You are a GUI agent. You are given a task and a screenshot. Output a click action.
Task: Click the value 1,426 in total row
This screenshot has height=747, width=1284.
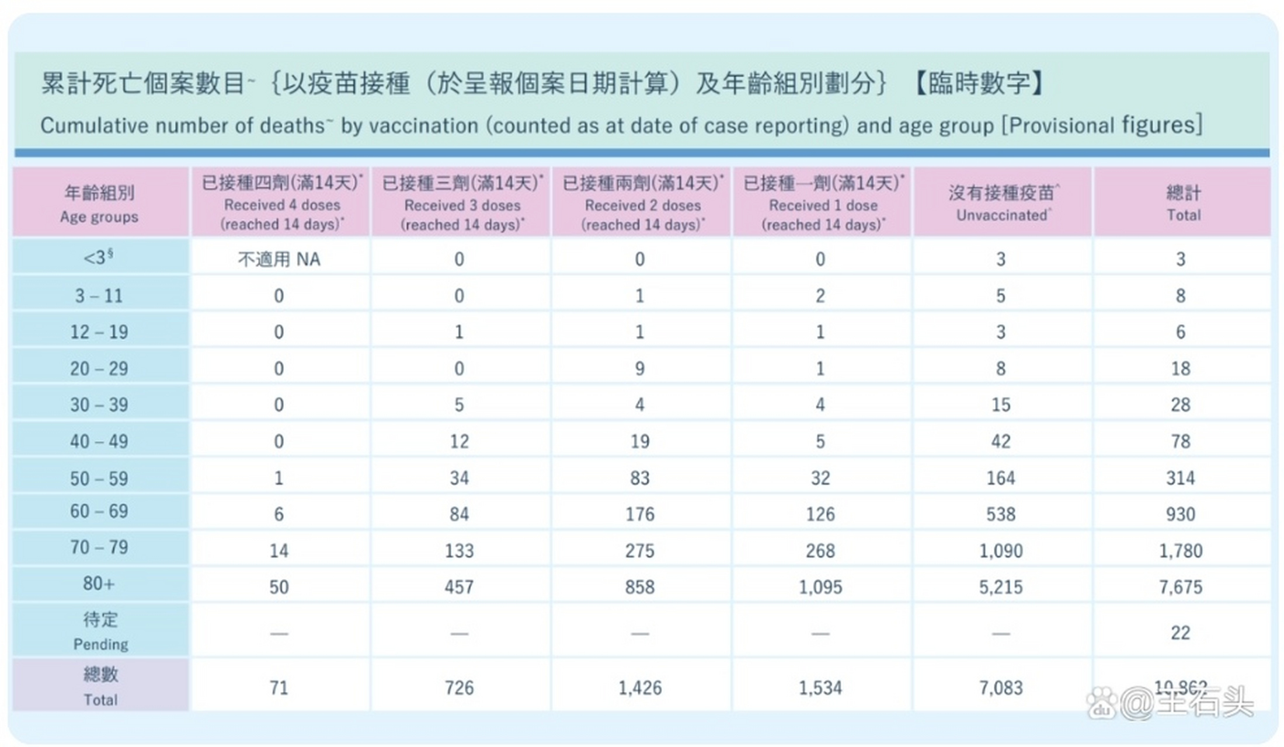(x=641, y=687)
